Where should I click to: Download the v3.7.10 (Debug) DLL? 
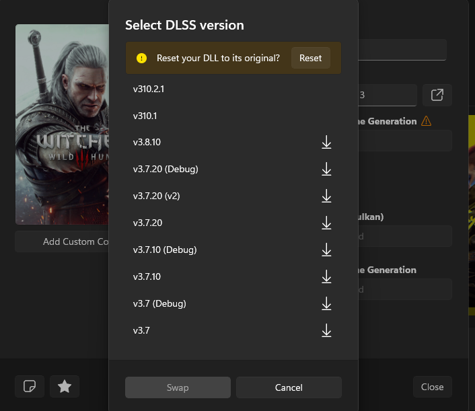pyautogui.click(x=326, y=250)
